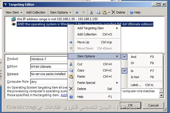
Task: Click the blue up arrow beside Move Up entry
Action: pos(71,42)
